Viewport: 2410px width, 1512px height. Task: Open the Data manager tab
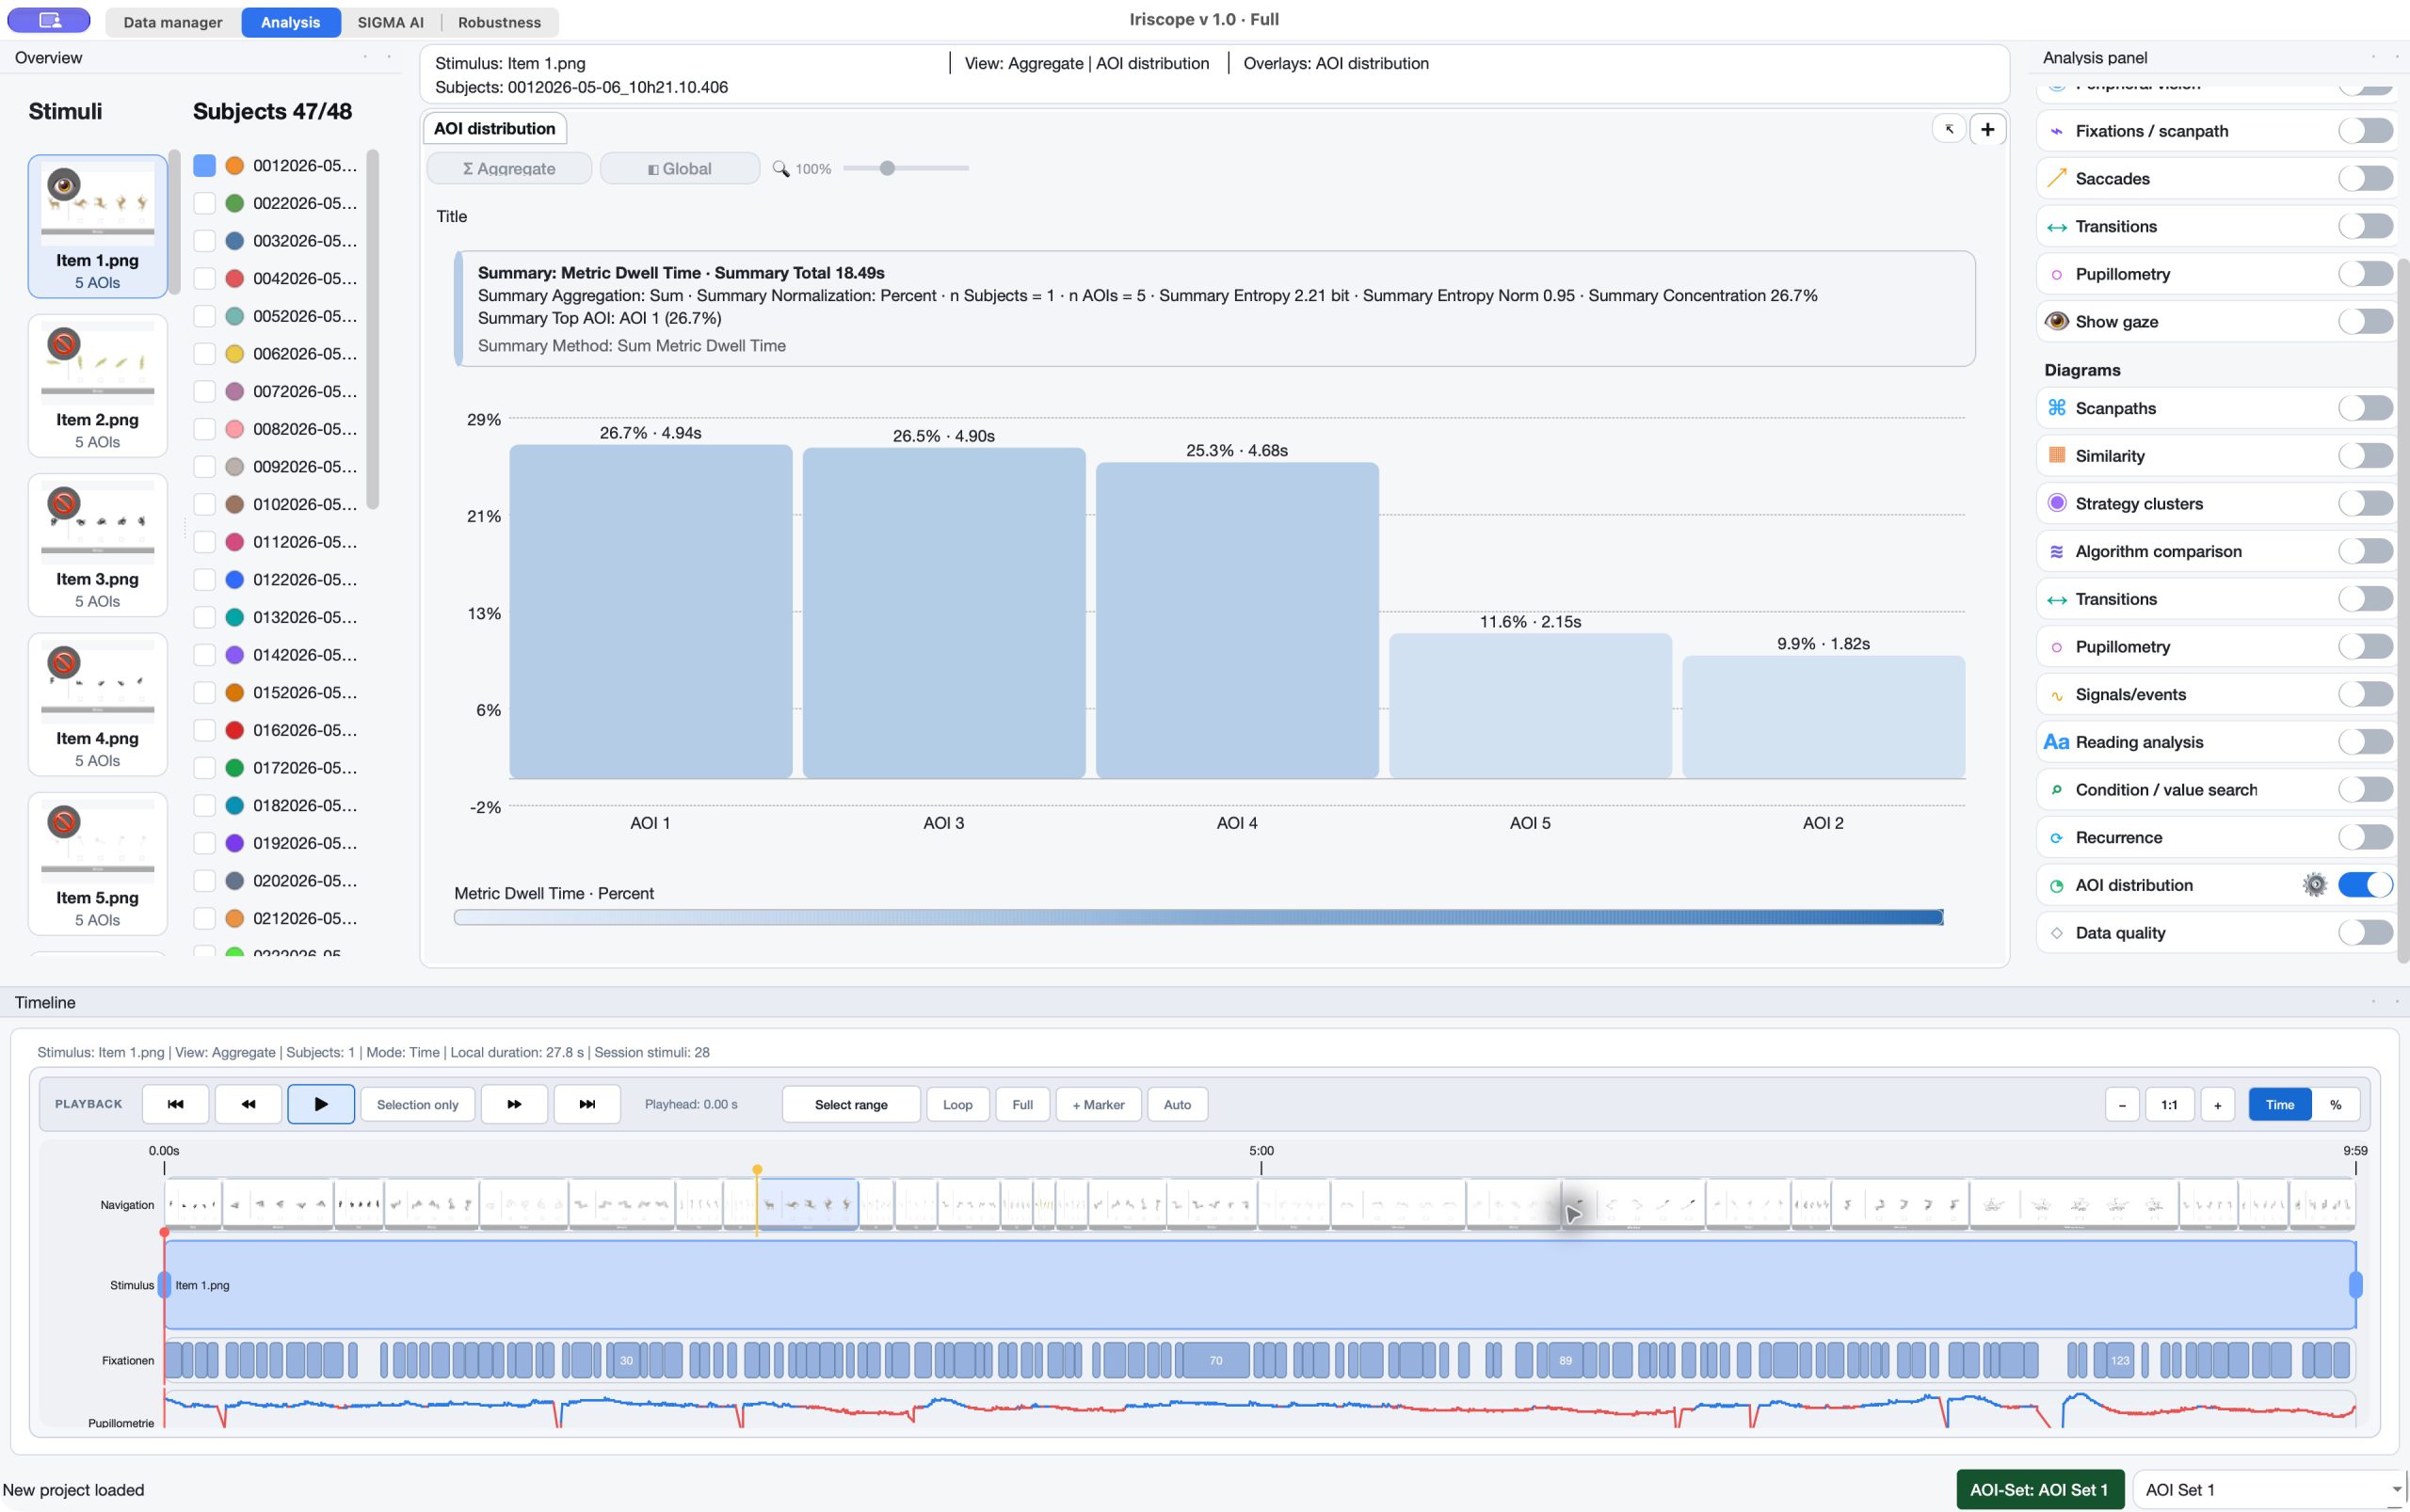click(x=172, y=22)
